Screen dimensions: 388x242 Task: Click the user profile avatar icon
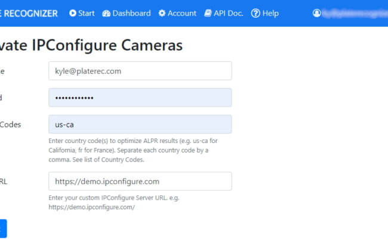(x=316, y=13)
